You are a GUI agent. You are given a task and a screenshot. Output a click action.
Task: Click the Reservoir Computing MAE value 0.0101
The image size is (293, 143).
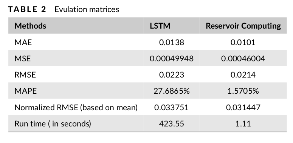[x=243, y=43]
